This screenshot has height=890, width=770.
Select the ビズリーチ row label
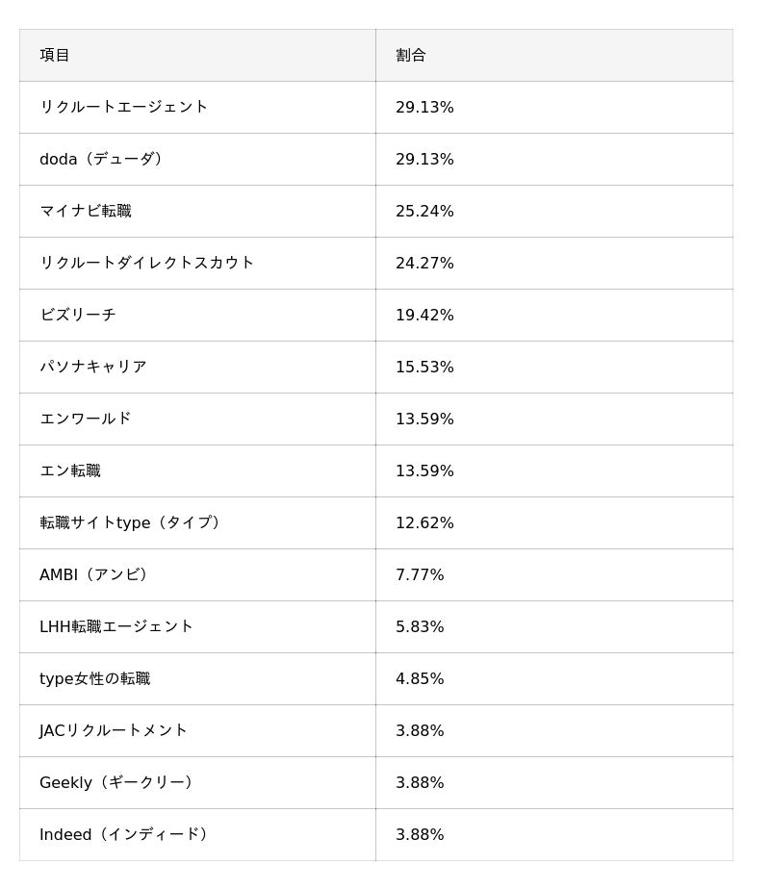pos(78,315)
